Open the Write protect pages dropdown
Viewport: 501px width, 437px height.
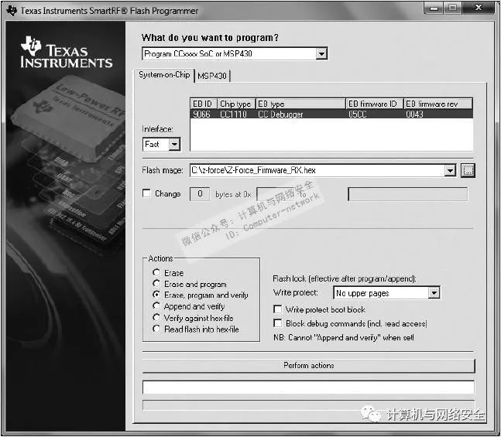434,292
